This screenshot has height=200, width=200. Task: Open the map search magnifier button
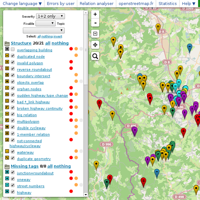pos(95,56)
